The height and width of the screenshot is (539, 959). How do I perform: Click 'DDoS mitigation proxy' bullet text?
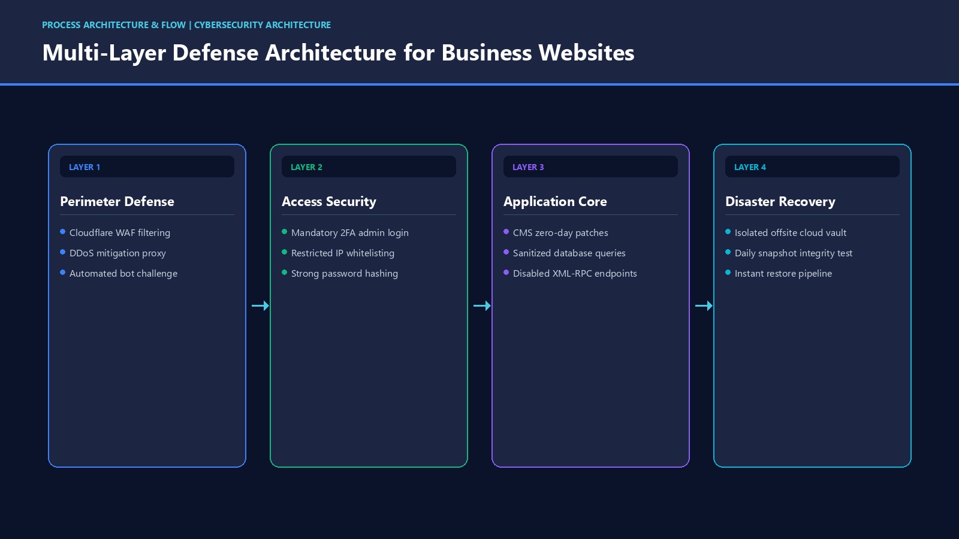(117, 253)
